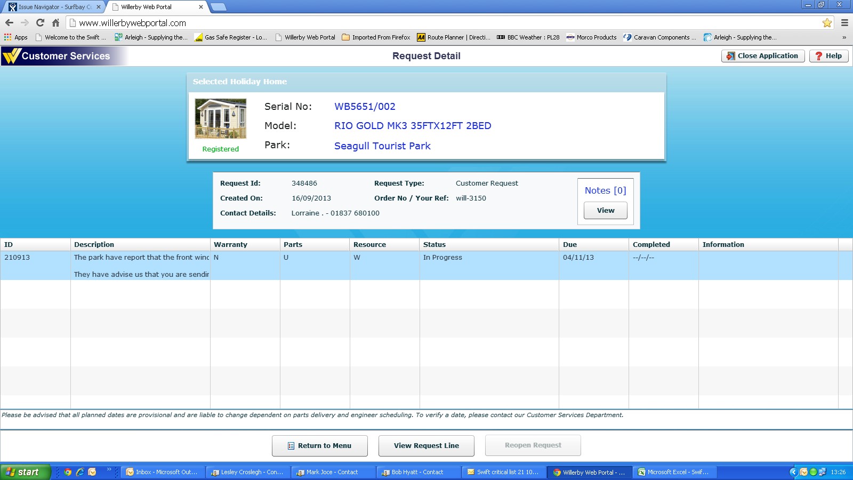This screenshot has width=853, height=480.
Task: Open Route Planner AA bookmark
Action: tap(453, 37)
